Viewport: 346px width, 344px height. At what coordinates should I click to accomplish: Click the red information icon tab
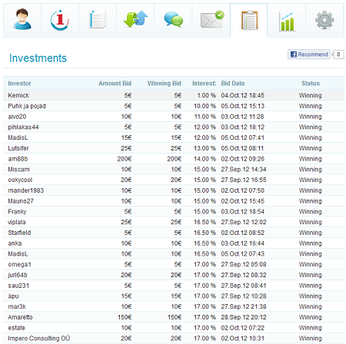(60, 20)
